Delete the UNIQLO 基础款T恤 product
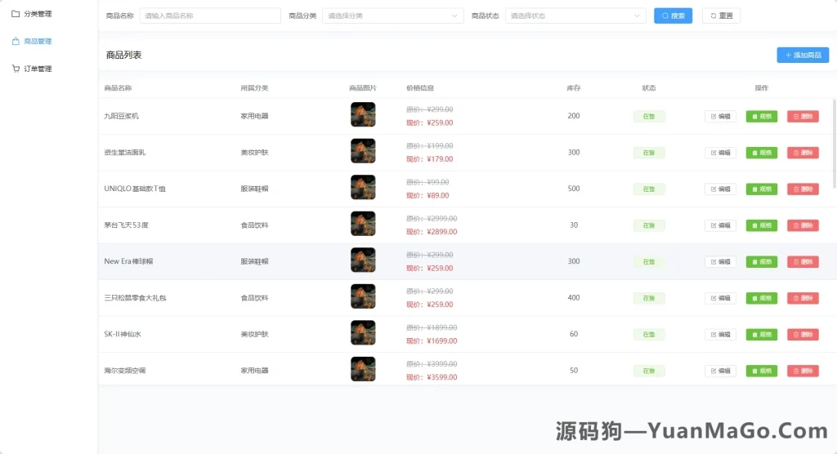837x454 pixels. [803, 189]
